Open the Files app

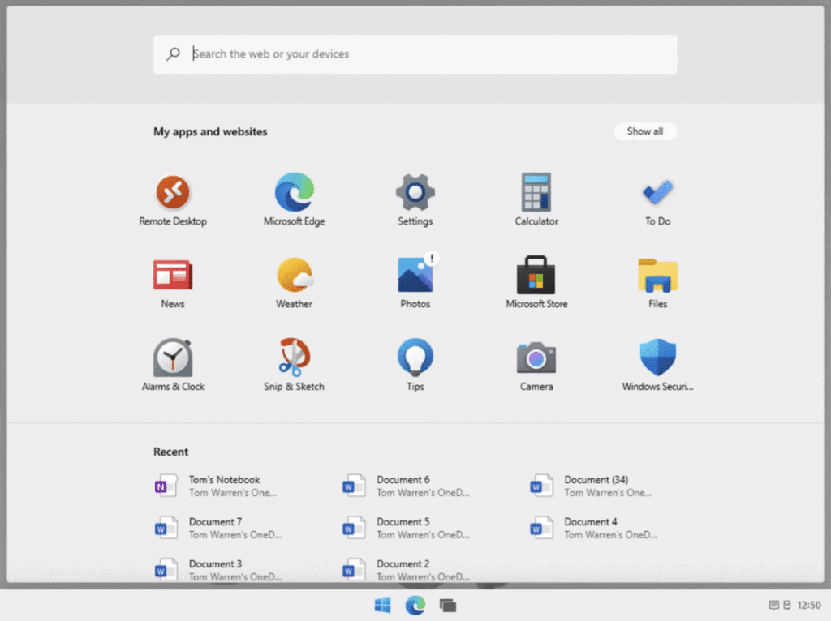[x=657, y=283]
